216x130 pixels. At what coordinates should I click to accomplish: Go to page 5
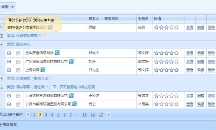(58, 115)
